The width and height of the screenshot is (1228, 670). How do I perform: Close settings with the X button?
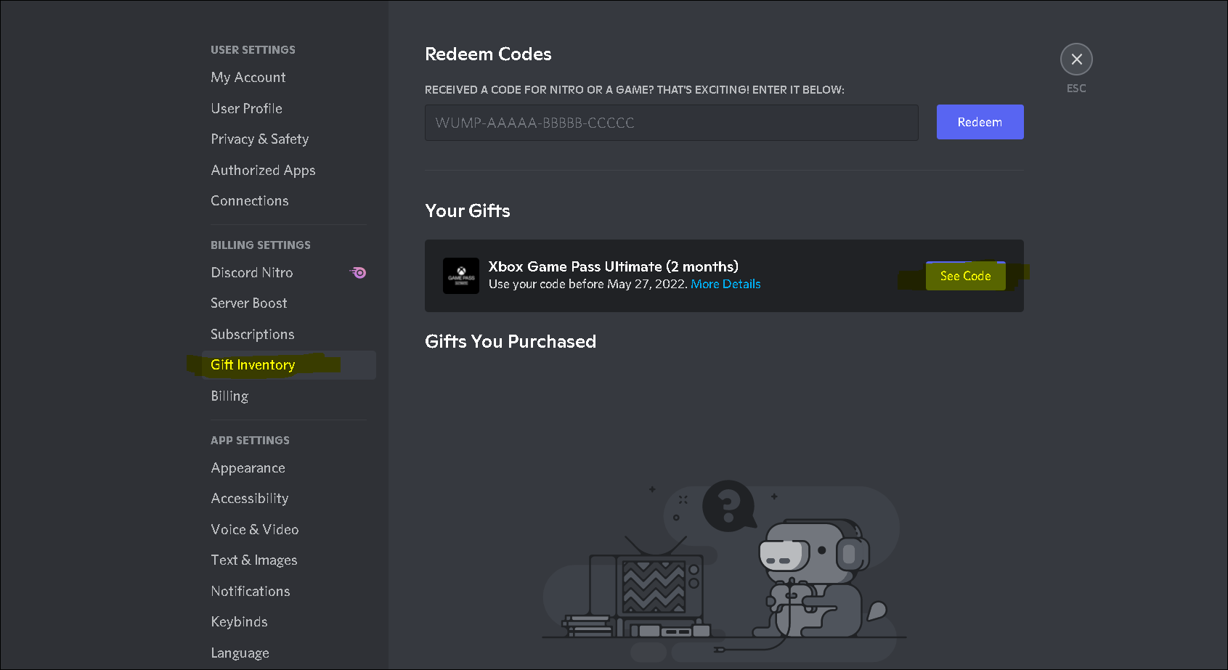(1076, 60)
